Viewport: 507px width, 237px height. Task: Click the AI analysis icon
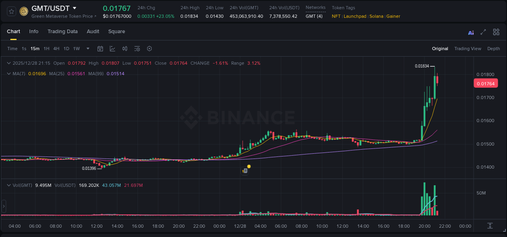[x=471, y=32]
